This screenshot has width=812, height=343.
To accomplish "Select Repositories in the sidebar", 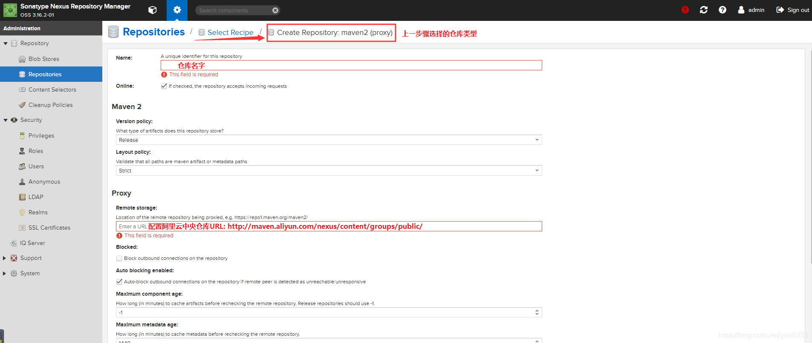I will (x=51, y=74).
